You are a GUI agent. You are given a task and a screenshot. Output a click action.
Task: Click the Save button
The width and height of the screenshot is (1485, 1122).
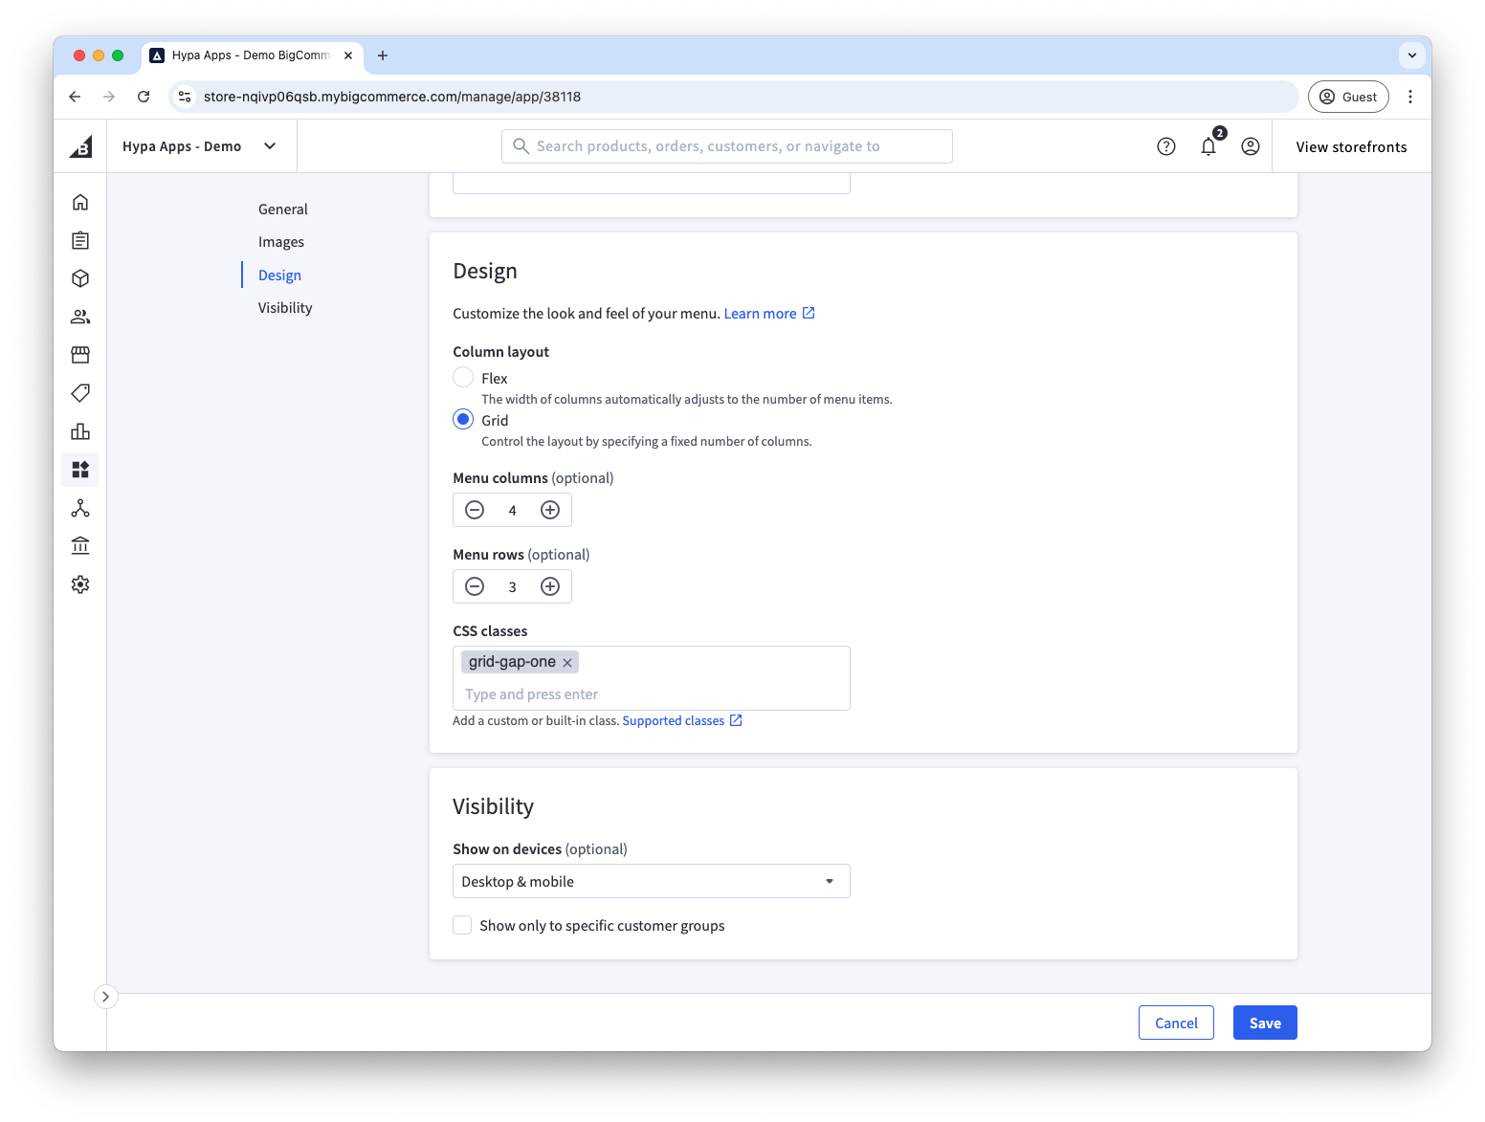coord(1265,1023)
